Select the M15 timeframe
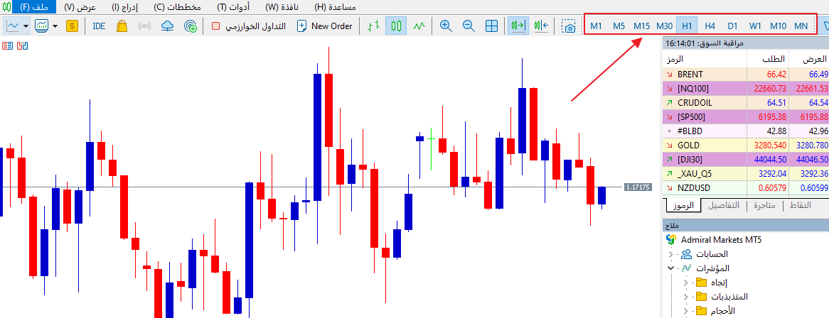This screenshot has height=318, width=829. [x=641, y=26]
